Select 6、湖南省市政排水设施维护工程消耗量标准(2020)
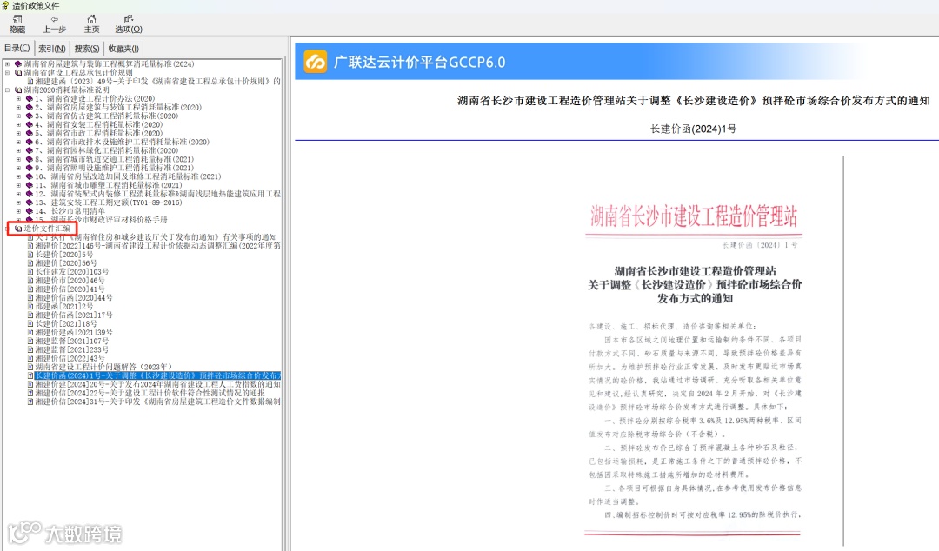Image resolution: width=939 pixels, height=551 pixels. coord(123,142)
